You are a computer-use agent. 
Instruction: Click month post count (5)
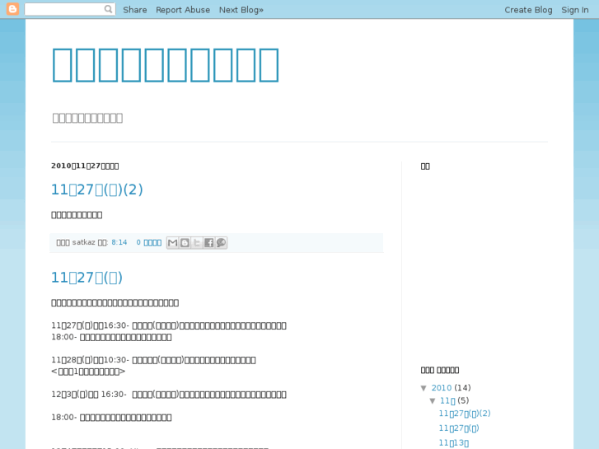(463, 400)
